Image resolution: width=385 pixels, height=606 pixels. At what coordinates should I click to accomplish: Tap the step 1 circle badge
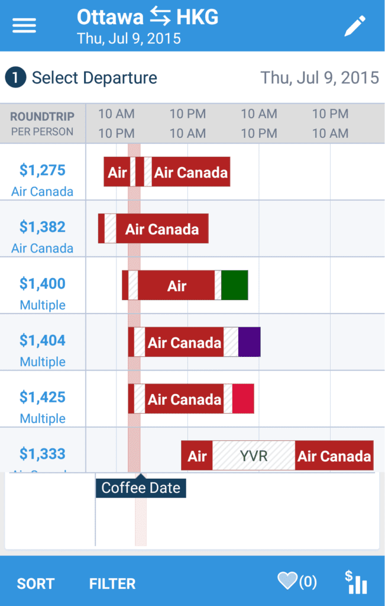(15, 78)
